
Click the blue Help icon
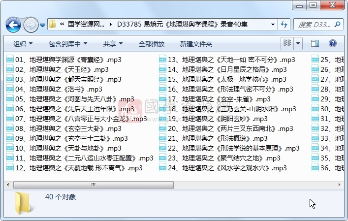[332, 43]
